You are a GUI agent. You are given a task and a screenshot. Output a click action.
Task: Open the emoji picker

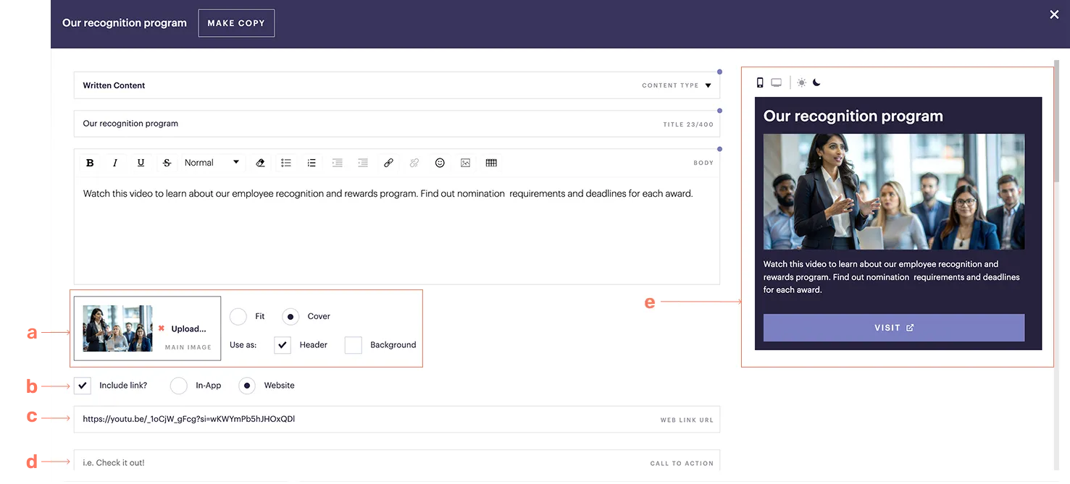[440, 163]
